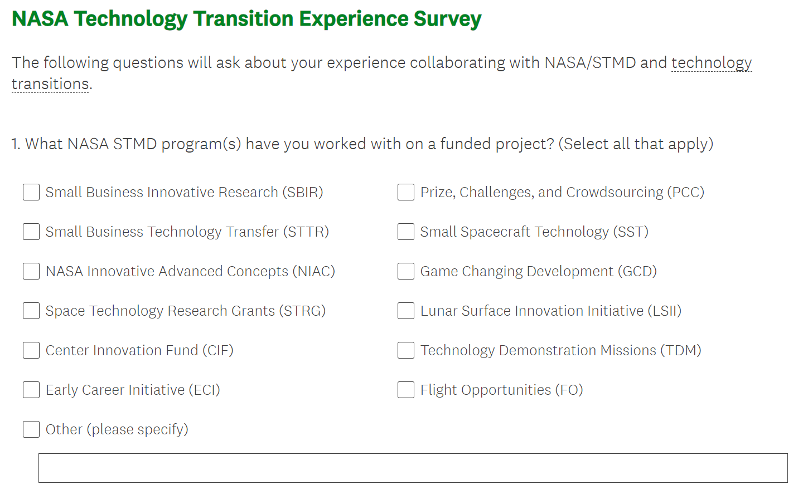
Task: Tick the Other (please specify) checkbox
Action: [31, 429]
